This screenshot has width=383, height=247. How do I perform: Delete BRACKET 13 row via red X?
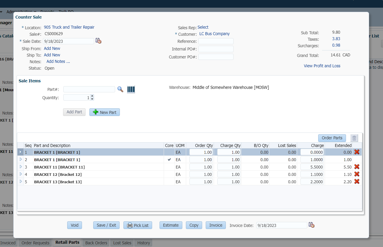pos(357,181)
